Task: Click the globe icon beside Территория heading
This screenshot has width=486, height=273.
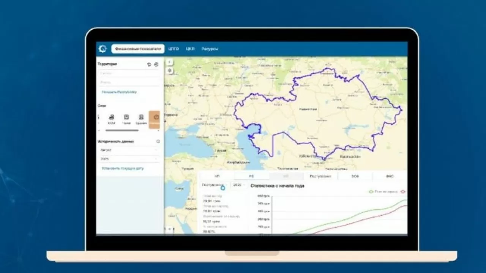Action: tap(156, 64)
